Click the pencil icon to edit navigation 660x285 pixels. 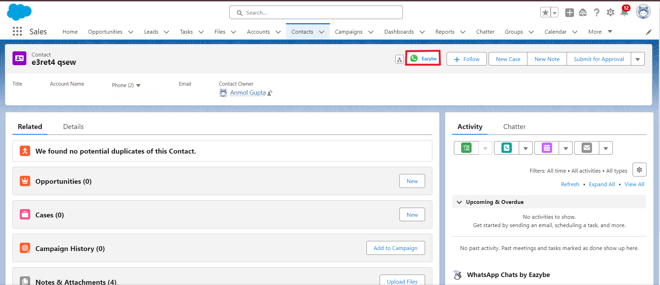[649, 32]
